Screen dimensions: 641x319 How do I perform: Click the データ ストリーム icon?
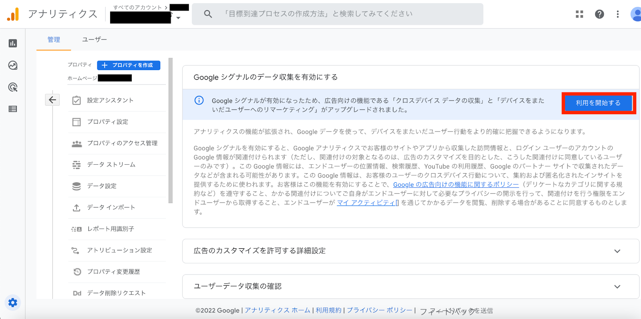click(77, 165)
